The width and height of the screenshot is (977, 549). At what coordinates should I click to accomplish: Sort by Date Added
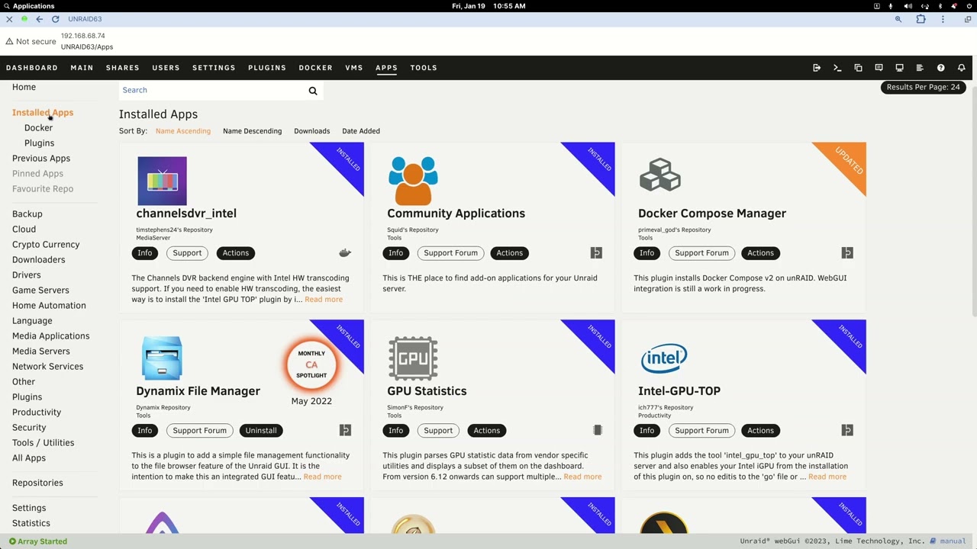361,131
